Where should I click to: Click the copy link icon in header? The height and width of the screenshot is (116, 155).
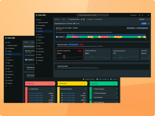tap(149, 19)
